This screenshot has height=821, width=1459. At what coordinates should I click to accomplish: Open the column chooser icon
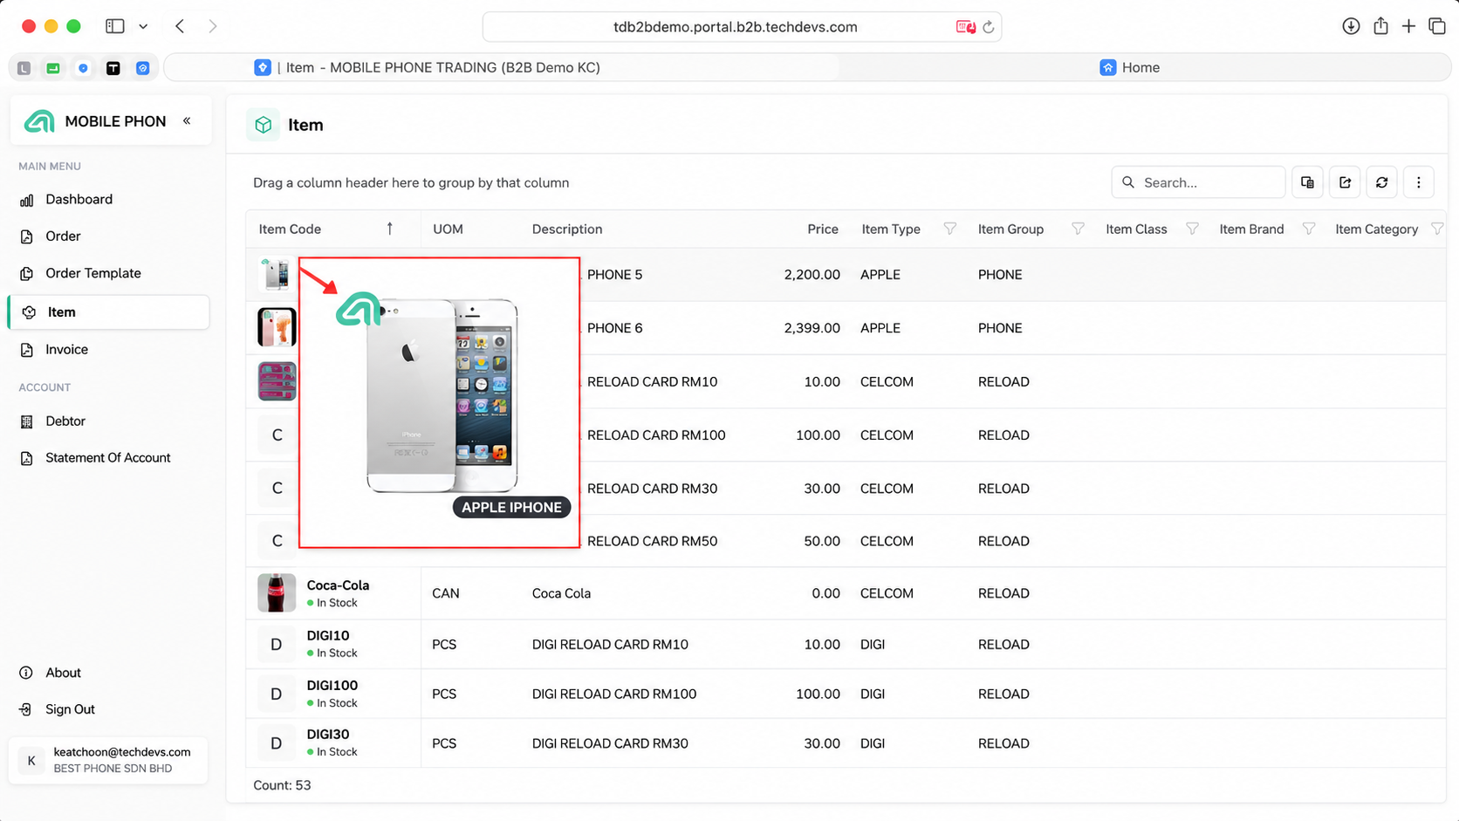(1307, 182)
